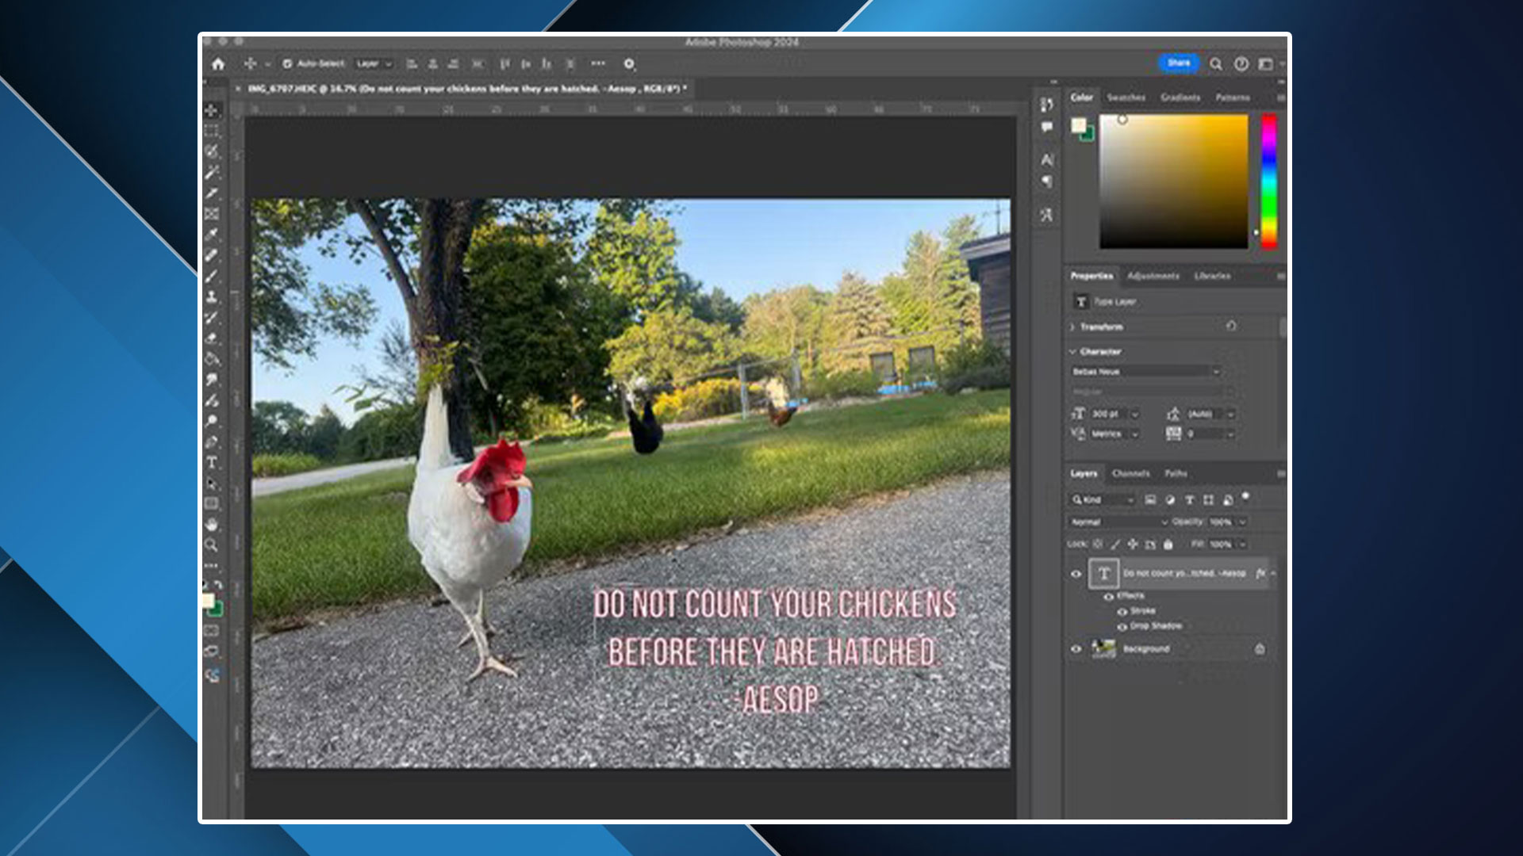Viewport: 1523px width, 856px height.
Task: Click the Background layer thumbnail
Action: (1103, 649)
